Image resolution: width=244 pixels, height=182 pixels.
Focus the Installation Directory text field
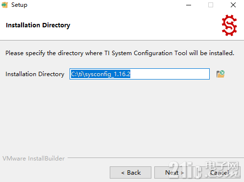pos(140,74)
